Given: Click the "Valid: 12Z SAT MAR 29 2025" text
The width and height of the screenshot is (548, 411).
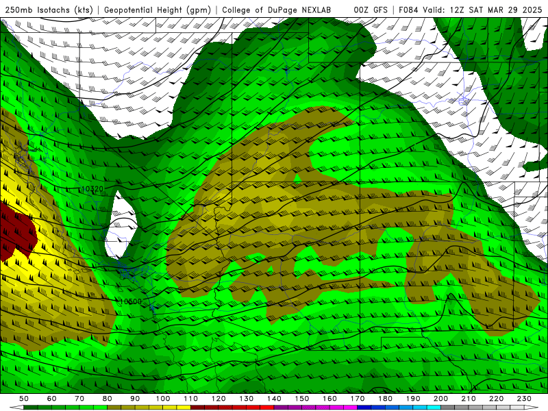Looking at the screenshot, I should [x=482, y=10].
